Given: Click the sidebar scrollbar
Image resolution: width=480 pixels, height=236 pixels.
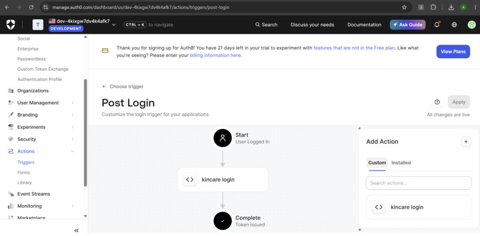Looking at the screenshot, I should point(85,133).
